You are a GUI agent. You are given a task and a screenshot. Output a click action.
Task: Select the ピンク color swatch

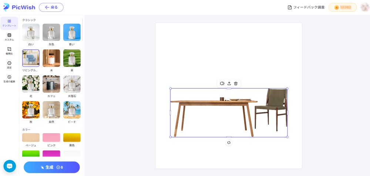coord(51,137)
